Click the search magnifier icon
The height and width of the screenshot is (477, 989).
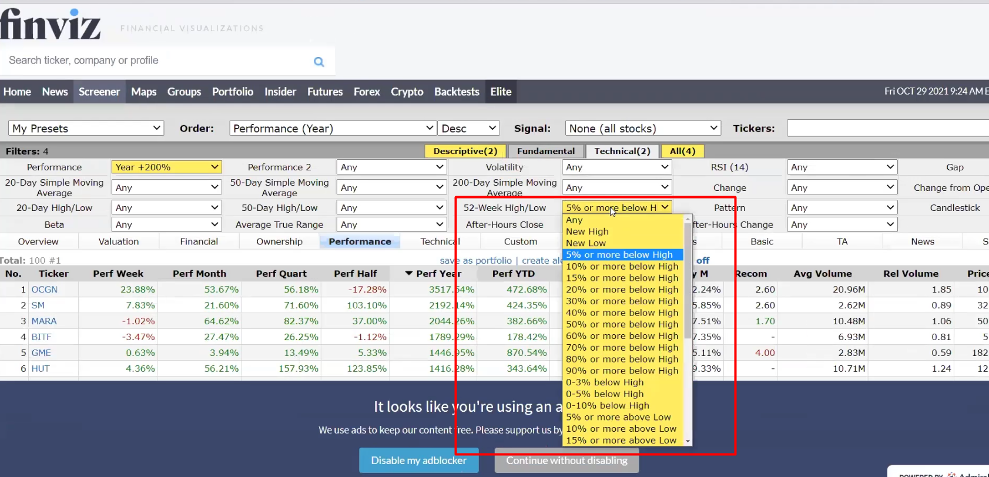(x=319, y=62)
